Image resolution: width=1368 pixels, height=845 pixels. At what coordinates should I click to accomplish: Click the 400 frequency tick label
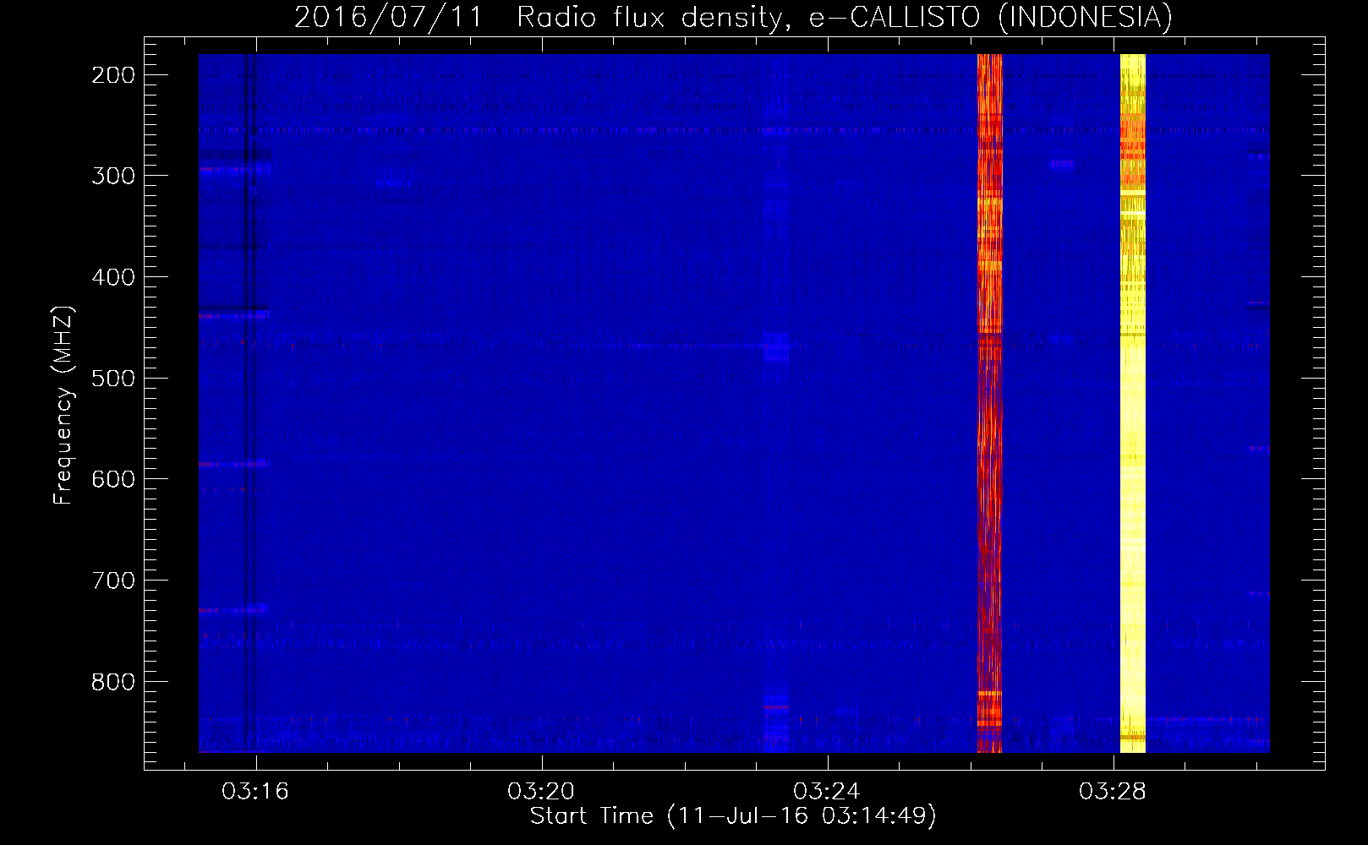point(113,277)
